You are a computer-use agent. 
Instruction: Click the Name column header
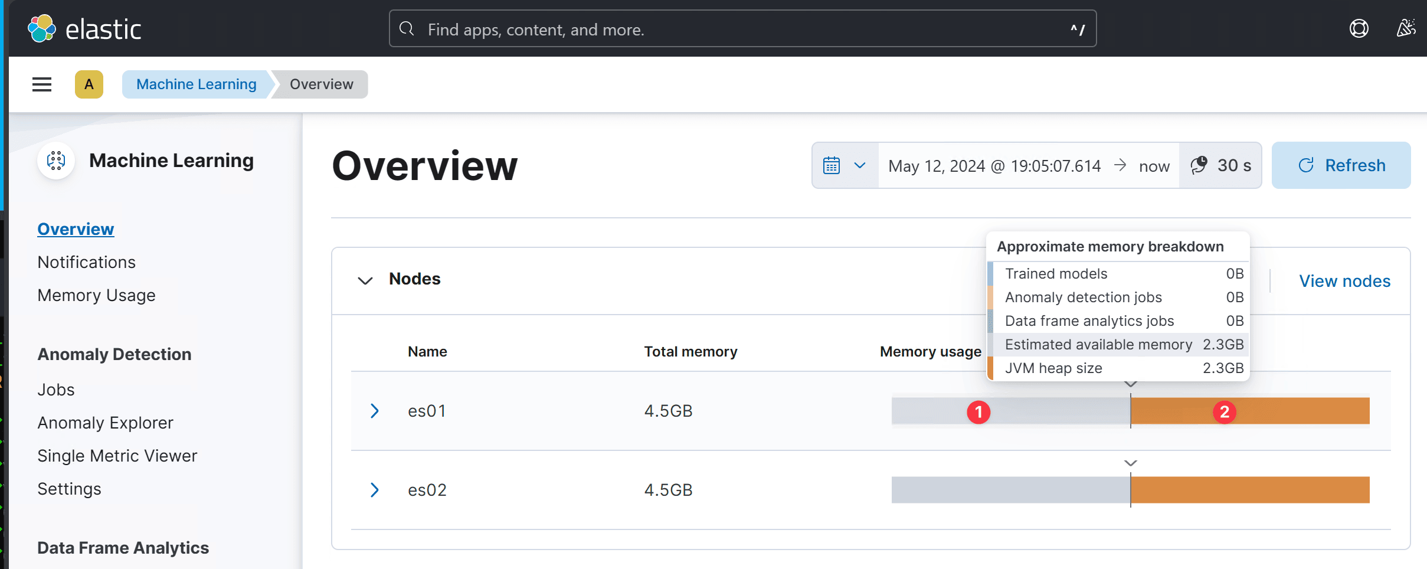[427, 352]
